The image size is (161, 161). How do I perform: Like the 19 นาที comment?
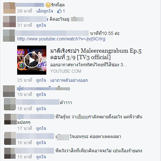(41, 95)
